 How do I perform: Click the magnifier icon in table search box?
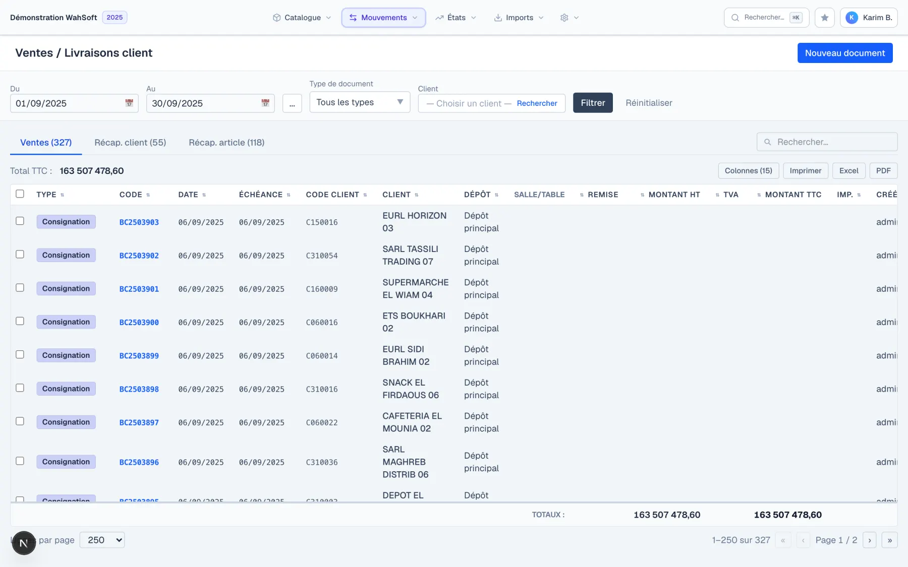click(767, 142)
